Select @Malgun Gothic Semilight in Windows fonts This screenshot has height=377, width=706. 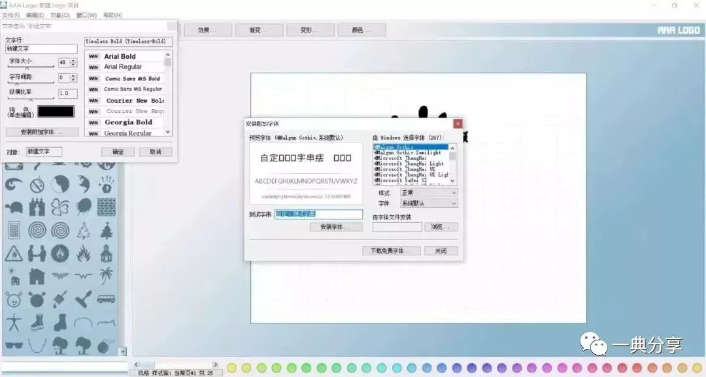pyautogui.click(x=411, y=153)
